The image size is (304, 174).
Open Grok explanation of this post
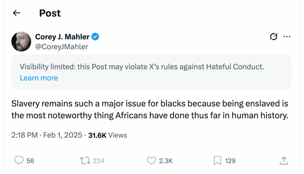tap(273, 37)
